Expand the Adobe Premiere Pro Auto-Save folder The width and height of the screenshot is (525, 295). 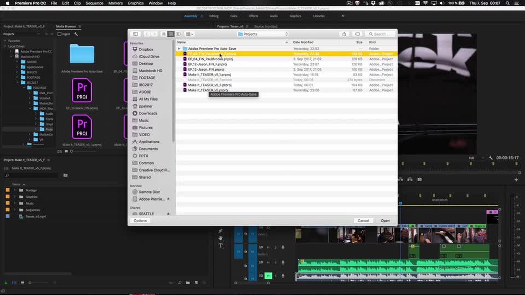179,49
